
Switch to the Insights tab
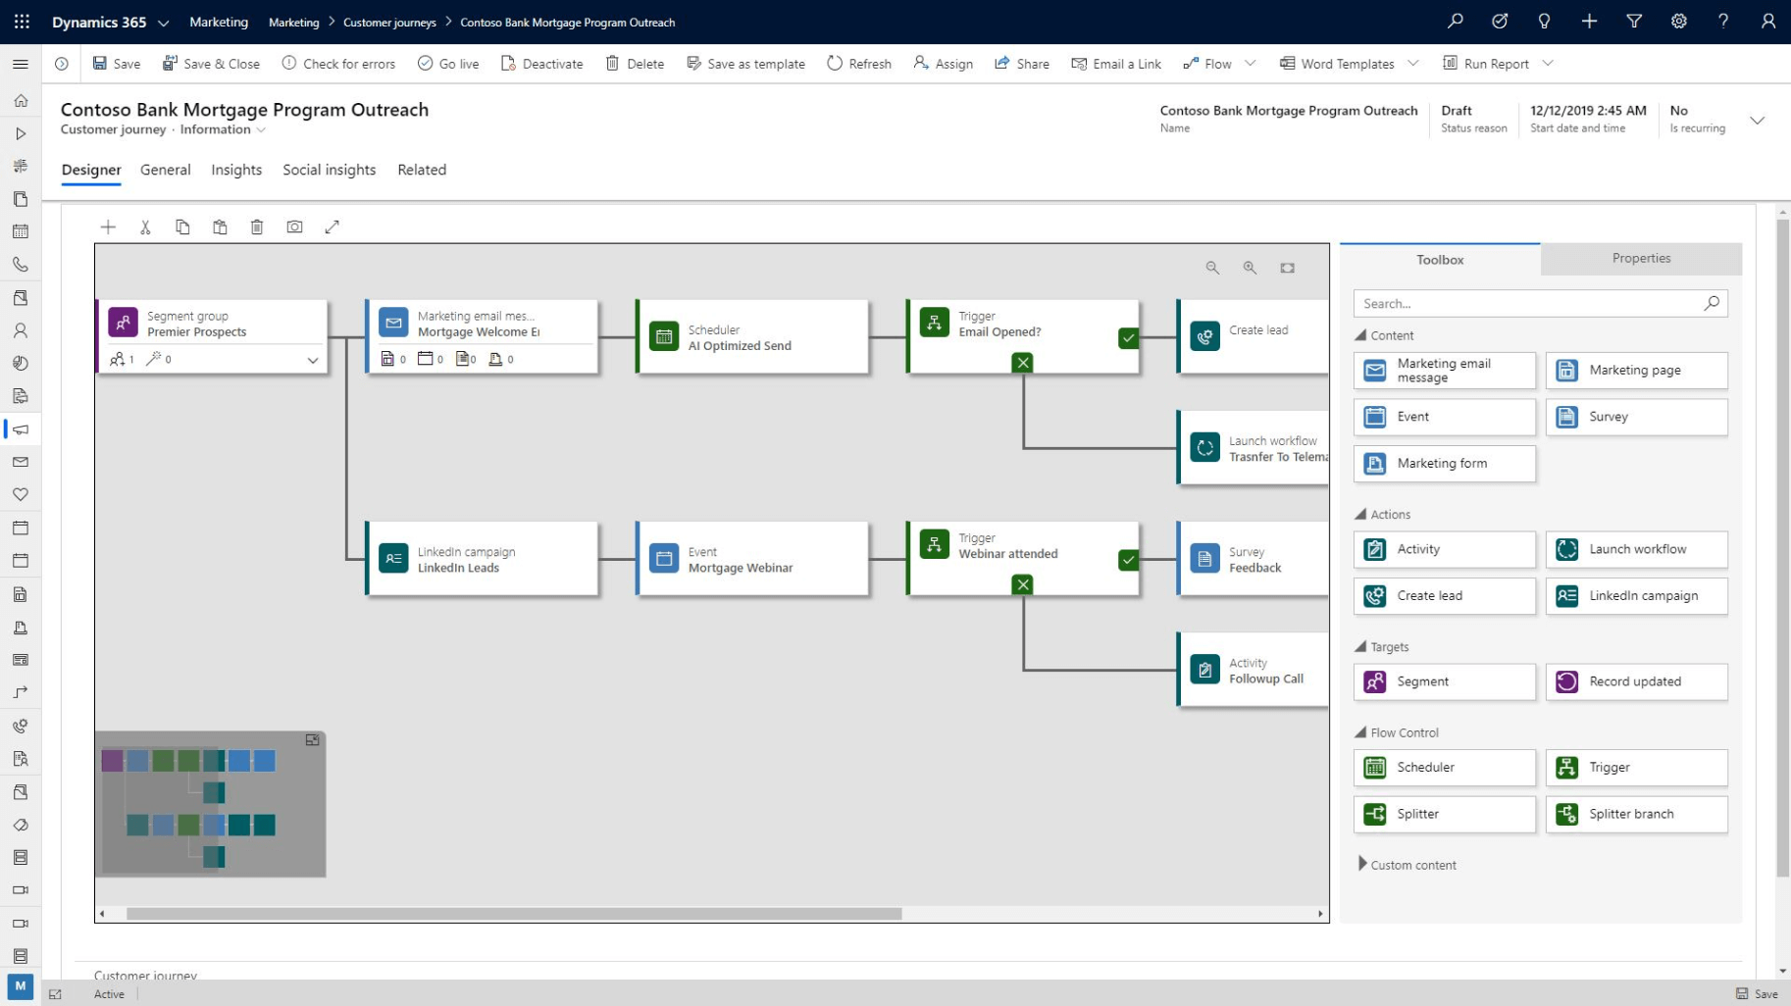point(235,170)
